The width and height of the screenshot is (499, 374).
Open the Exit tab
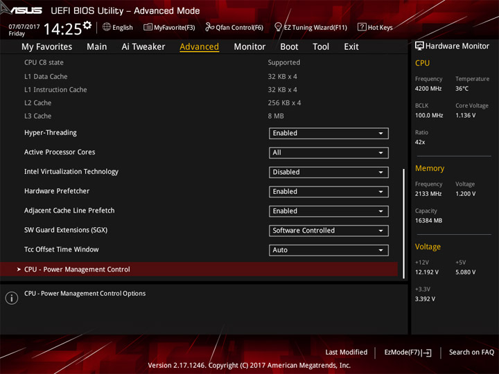click(x=351, y=47)
